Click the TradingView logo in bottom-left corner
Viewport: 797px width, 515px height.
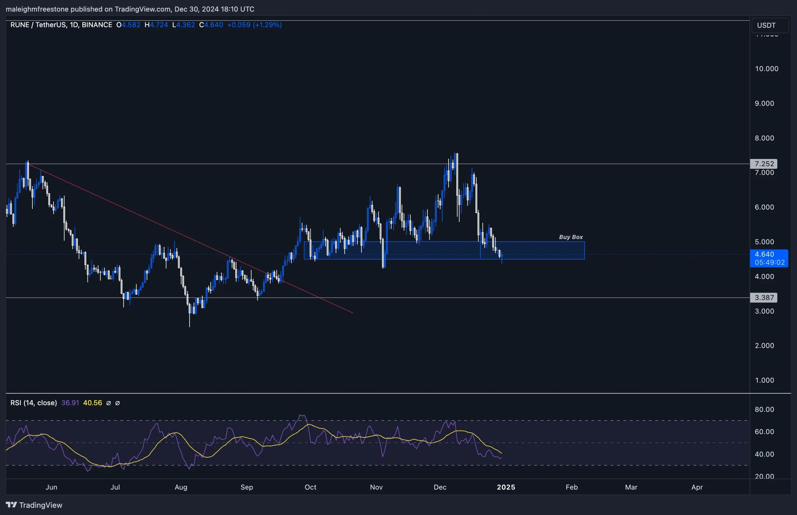coord(34,505)
